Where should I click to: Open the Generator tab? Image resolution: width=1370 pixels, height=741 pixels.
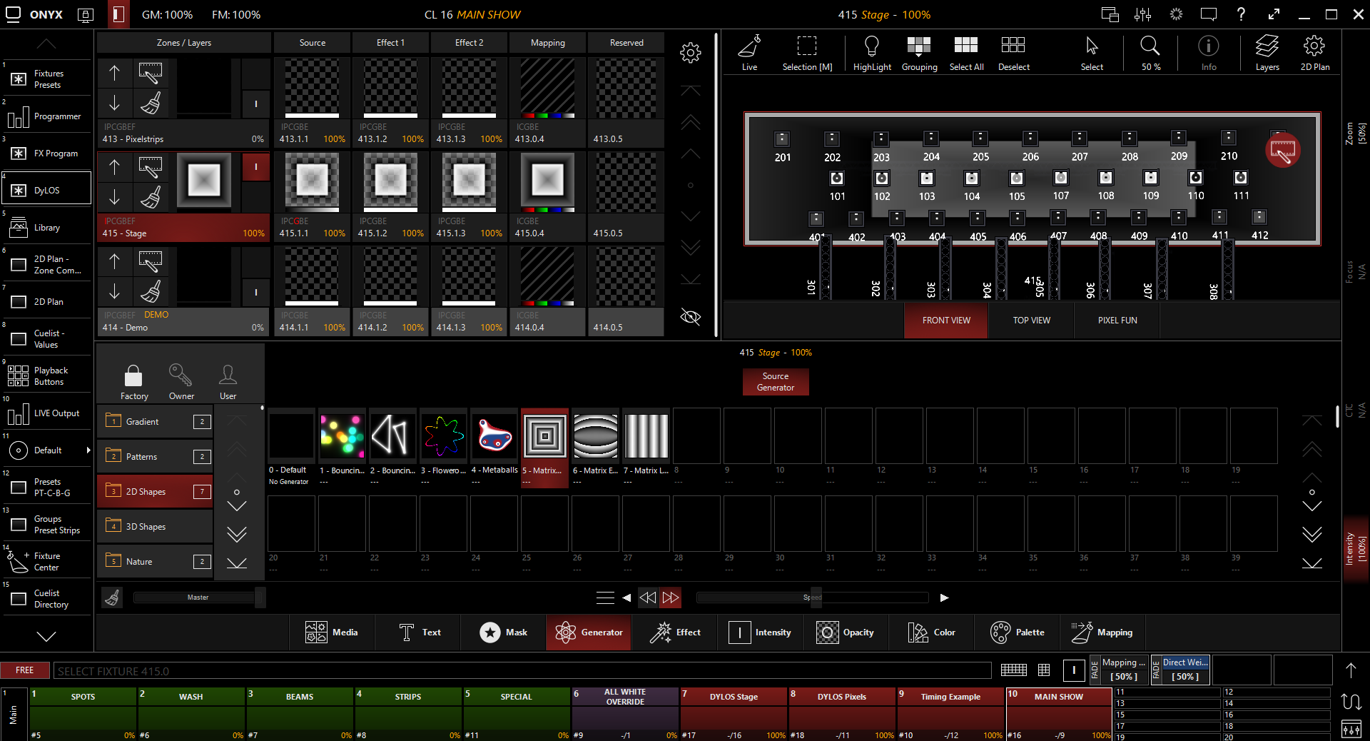589,632
